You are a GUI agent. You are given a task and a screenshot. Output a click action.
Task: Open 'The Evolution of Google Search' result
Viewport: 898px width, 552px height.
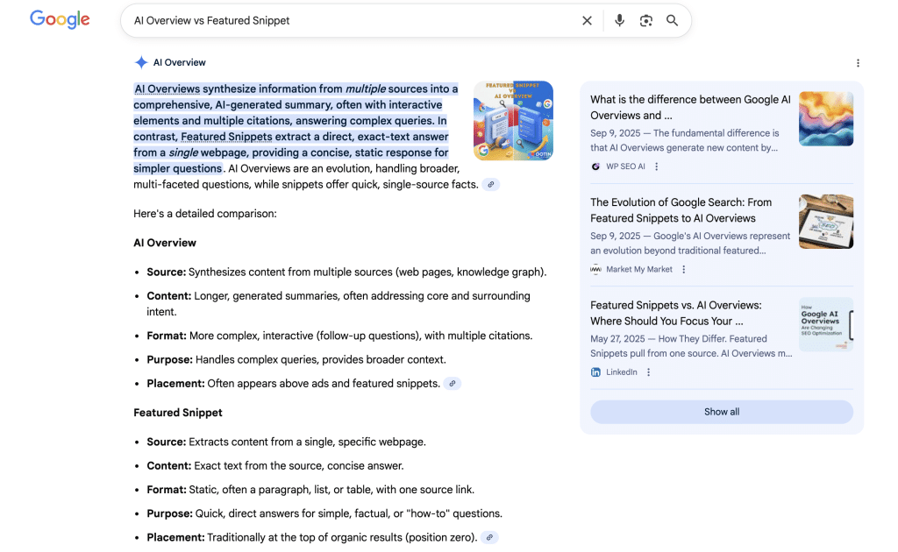pyautogui.click(x=681, y=210)
